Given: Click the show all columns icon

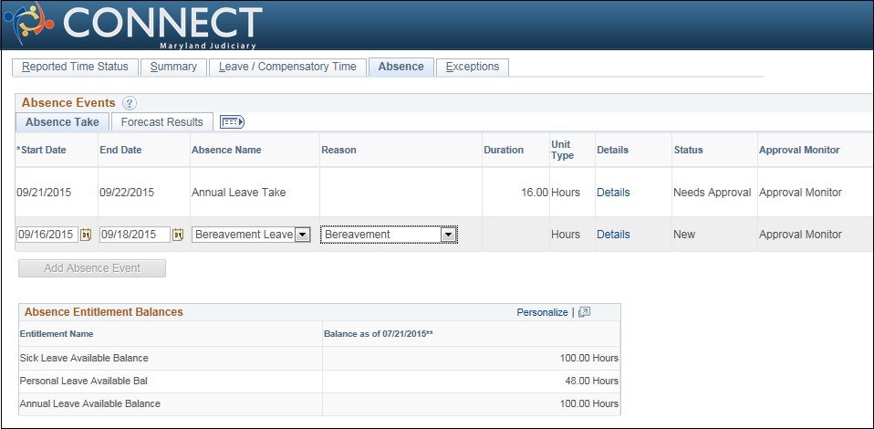Looking at the screenshot, I should pos(233,122).
